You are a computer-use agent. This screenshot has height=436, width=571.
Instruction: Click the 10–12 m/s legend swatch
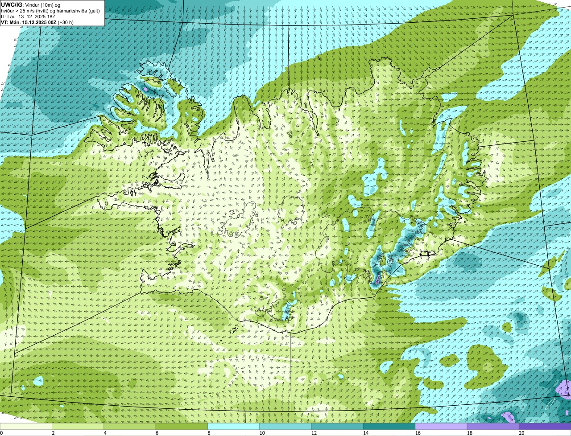point(285,426)
